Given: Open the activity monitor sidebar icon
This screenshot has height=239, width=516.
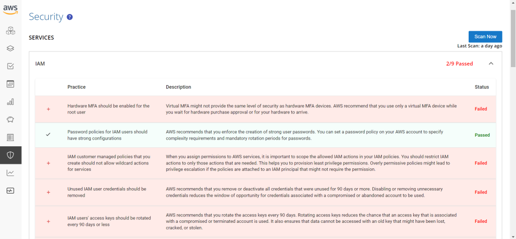Looking at the screenshot, I should coord(11,191).
